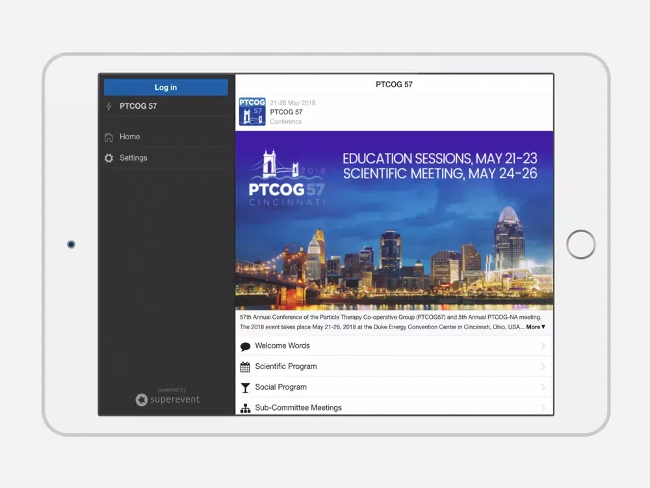The width and height of the screenshot is (650, 488).
Task: Click the superevent star logo icon
Action: click(x=141, y=400)
